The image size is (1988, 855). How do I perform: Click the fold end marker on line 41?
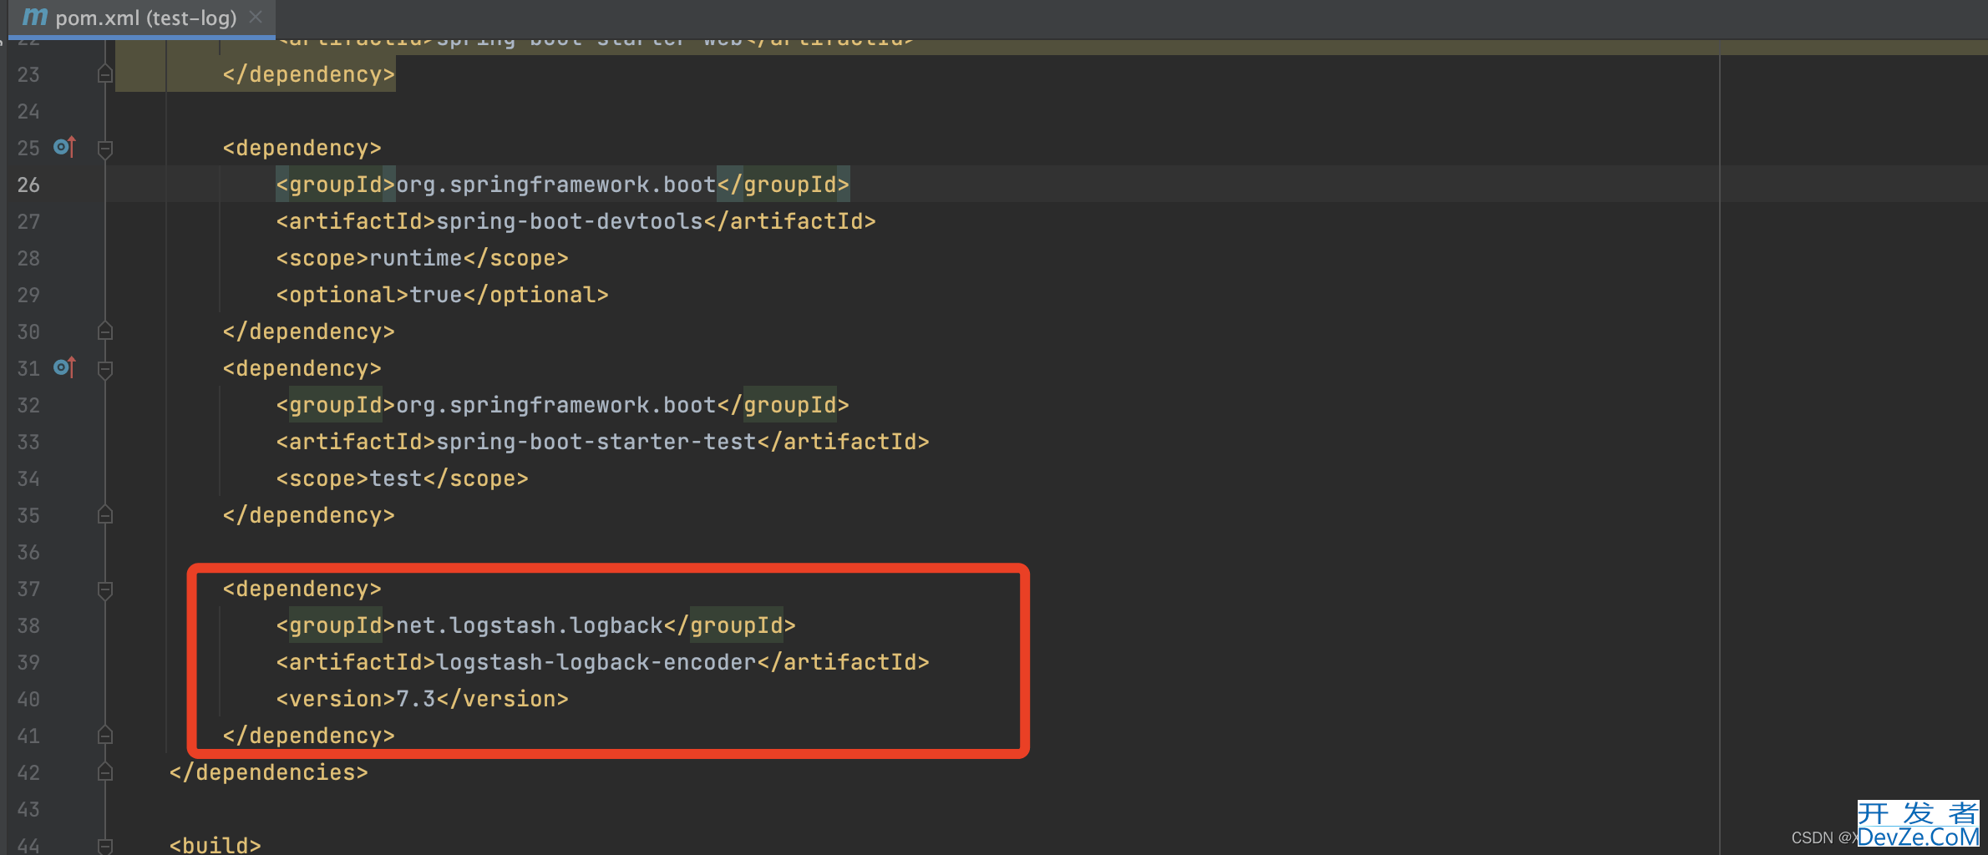pyautogui.click(x=105, y=735)
